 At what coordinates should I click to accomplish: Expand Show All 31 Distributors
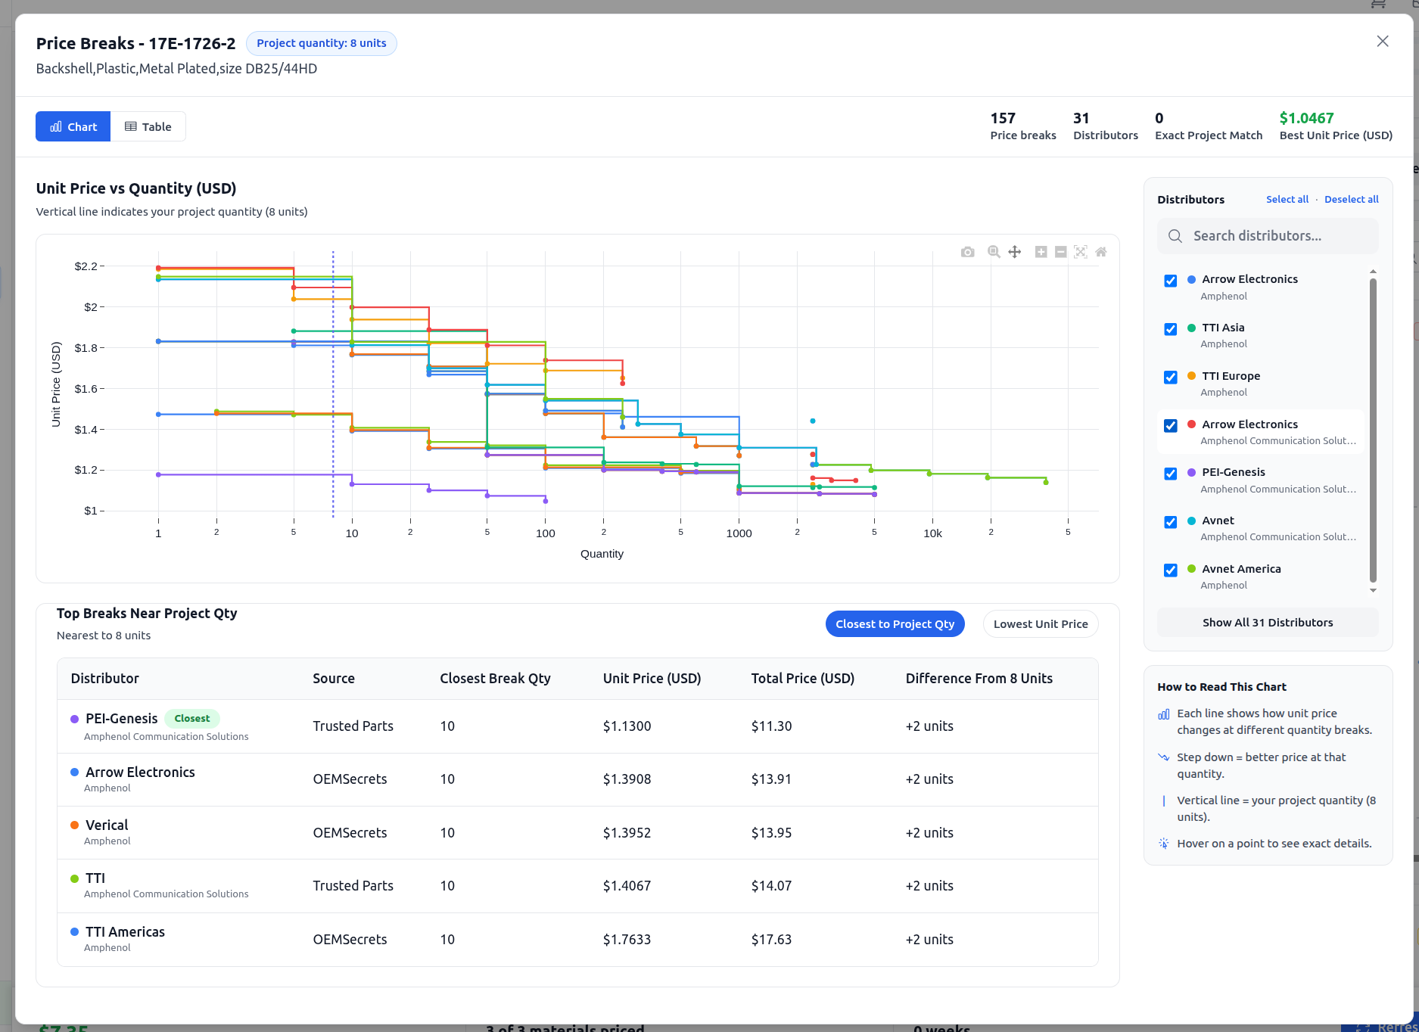point(1268,623)
